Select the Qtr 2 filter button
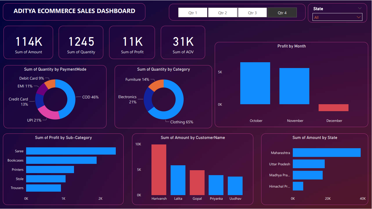The image size is (372, 209). tap(223, 12)
